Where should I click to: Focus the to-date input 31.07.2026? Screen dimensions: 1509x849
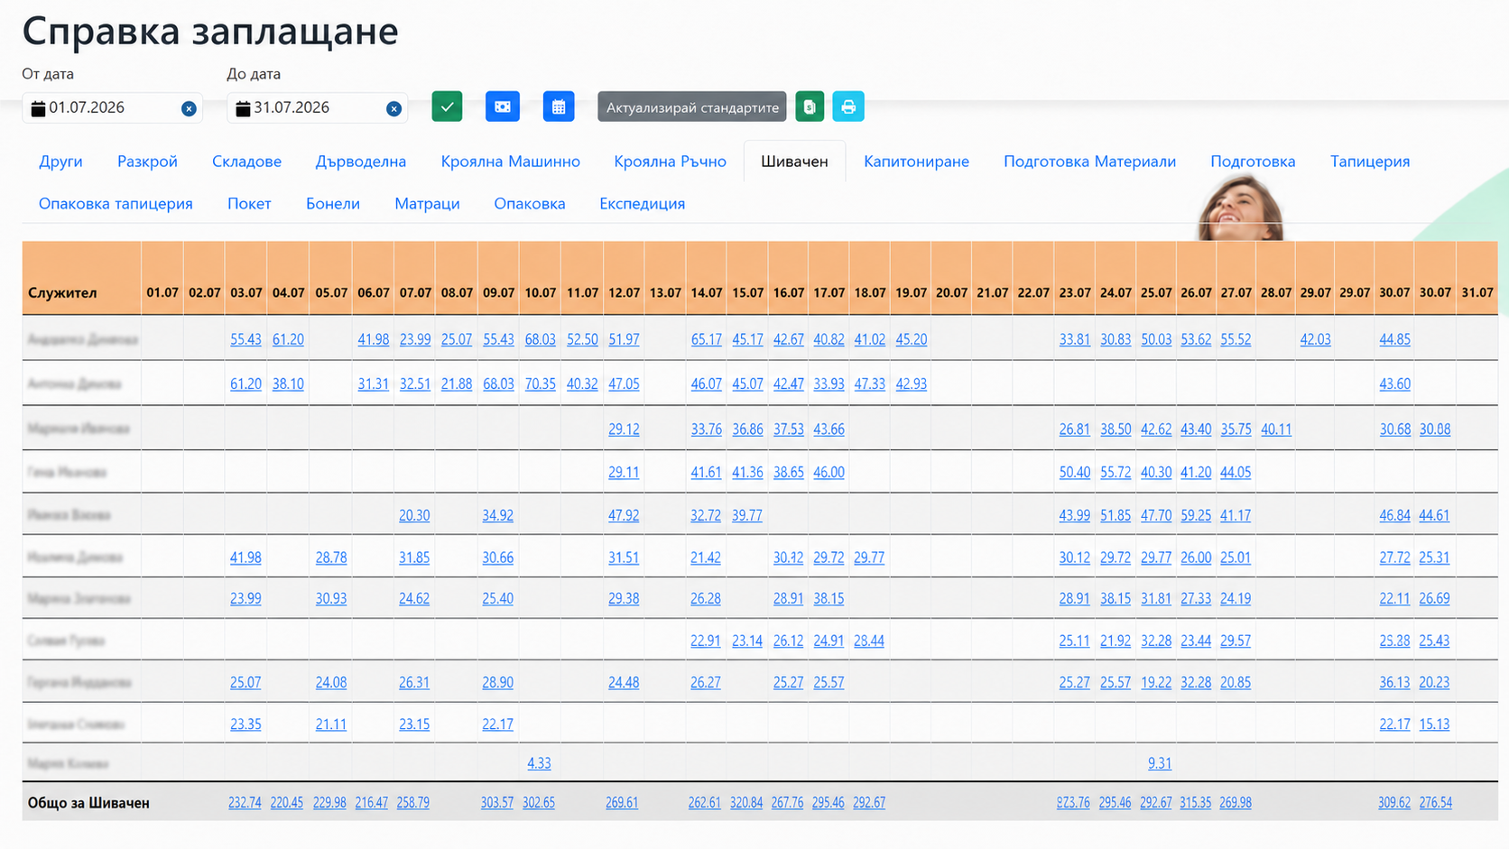click(317, 107)
